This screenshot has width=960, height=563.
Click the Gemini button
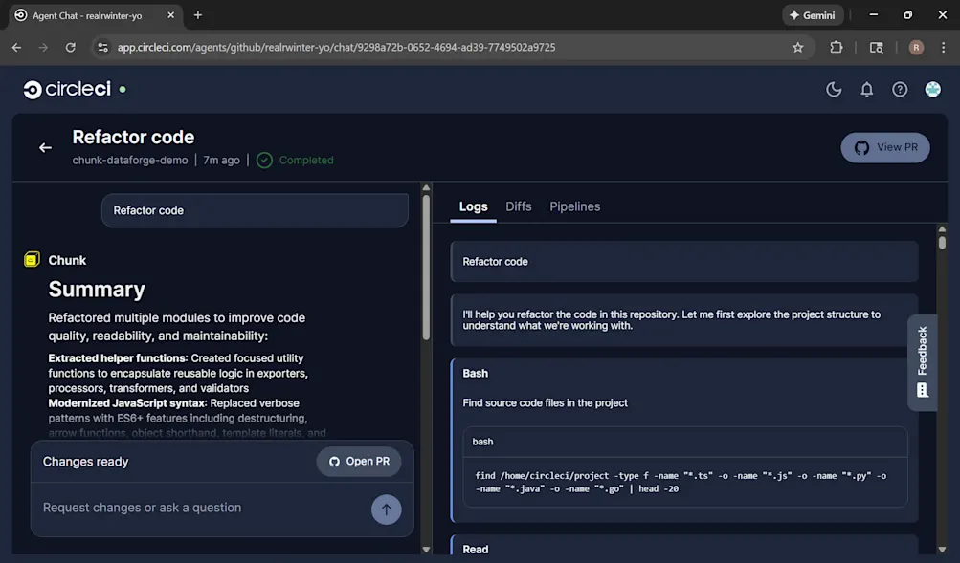pyautogui.click(x=813, y=15)
